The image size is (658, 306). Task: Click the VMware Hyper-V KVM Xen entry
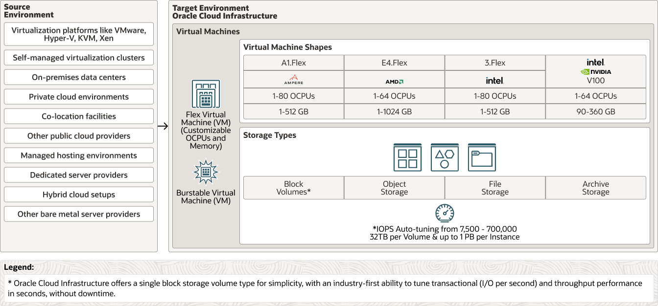click(78, 34)
